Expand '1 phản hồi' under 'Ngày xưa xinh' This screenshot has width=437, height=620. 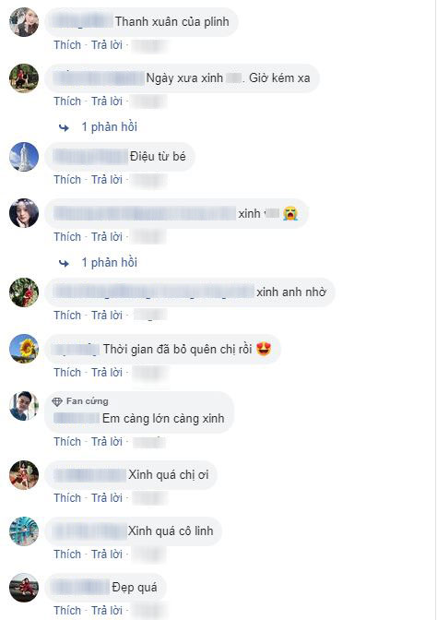click(110, 127)
